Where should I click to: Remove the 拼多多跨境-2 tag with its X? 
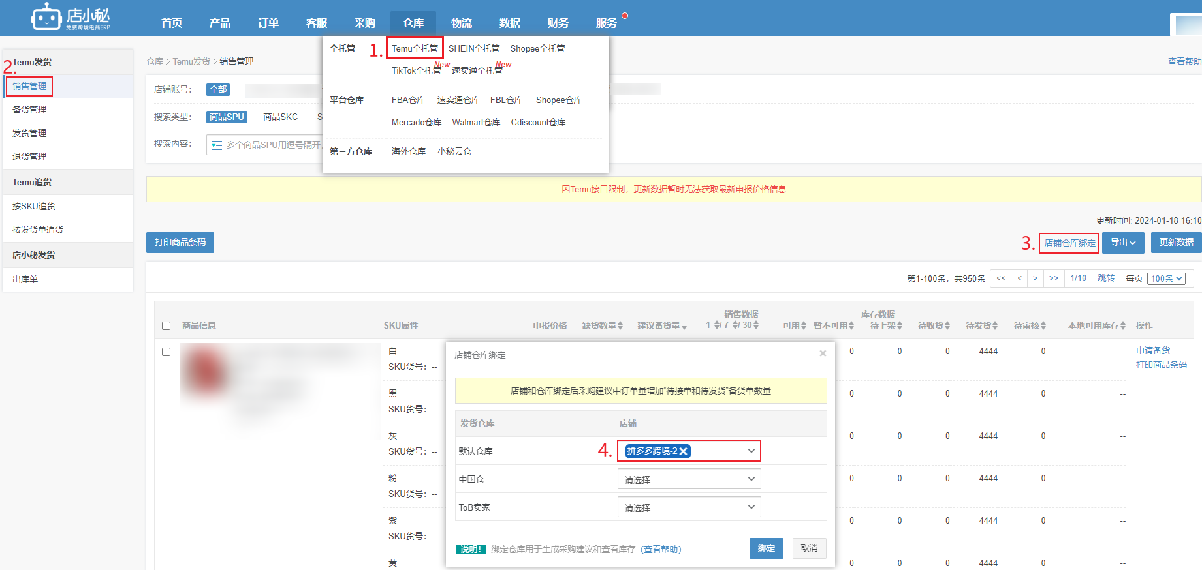[683, 451]
